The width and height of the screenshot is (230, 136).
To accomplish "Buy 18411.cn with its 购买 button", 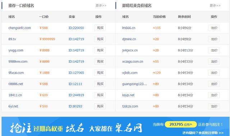I will point(100,95).
